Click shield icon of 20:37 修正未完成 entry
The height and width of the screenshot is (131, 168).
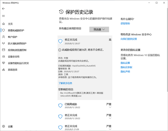pyautogui.click(x=60, y=41)
